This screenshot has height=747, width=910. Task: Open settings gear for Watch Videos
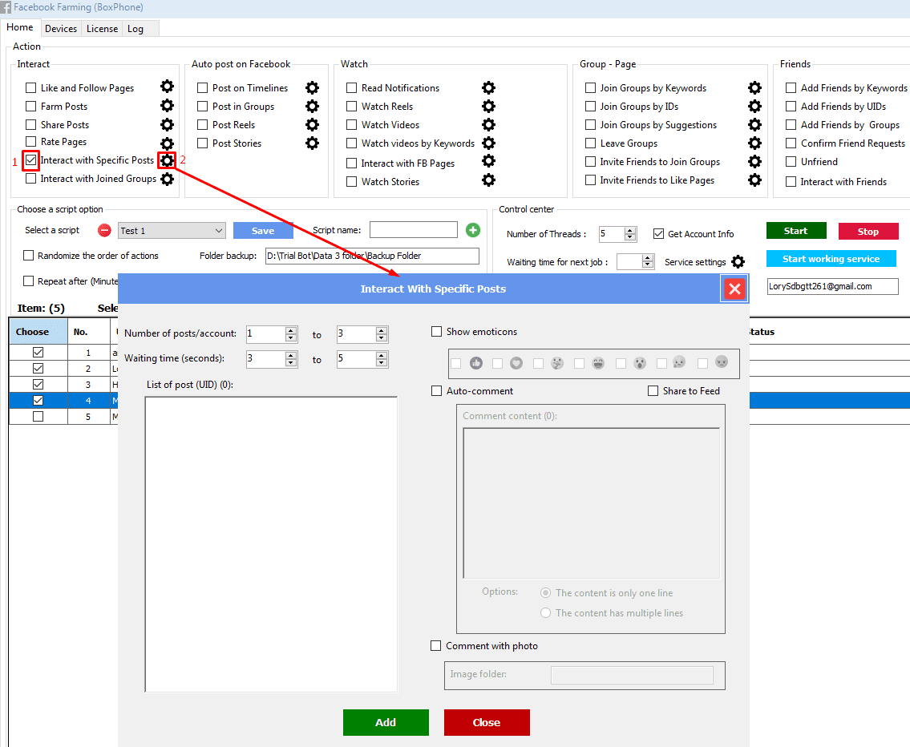coord(488,125)
